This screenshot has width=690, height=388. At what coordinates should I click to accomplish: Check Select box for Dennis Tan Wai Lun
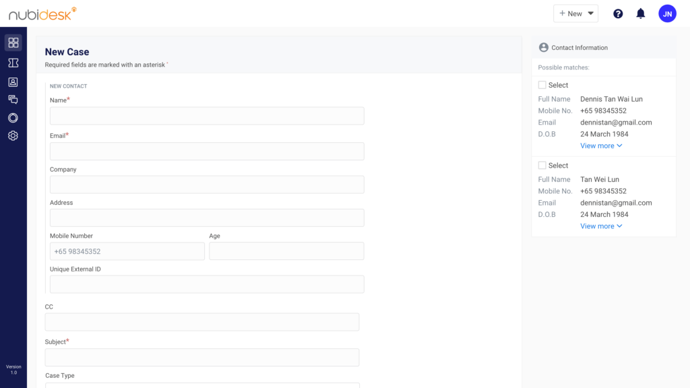pyautogui.click(x=542, y=85)
